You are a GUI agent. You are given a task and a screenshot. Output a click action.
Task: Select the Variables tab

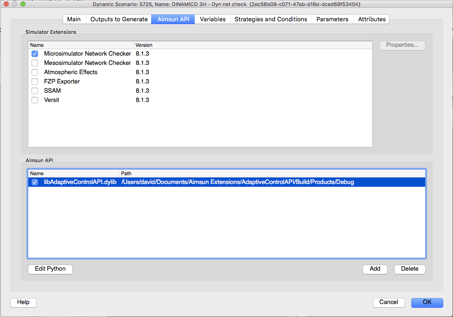pos(212,19)
